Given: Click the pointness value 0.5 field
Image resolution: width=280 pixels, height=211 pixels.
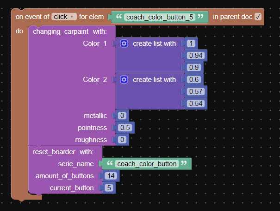Looking at the screenshot, I should click(x=125, y=128).
